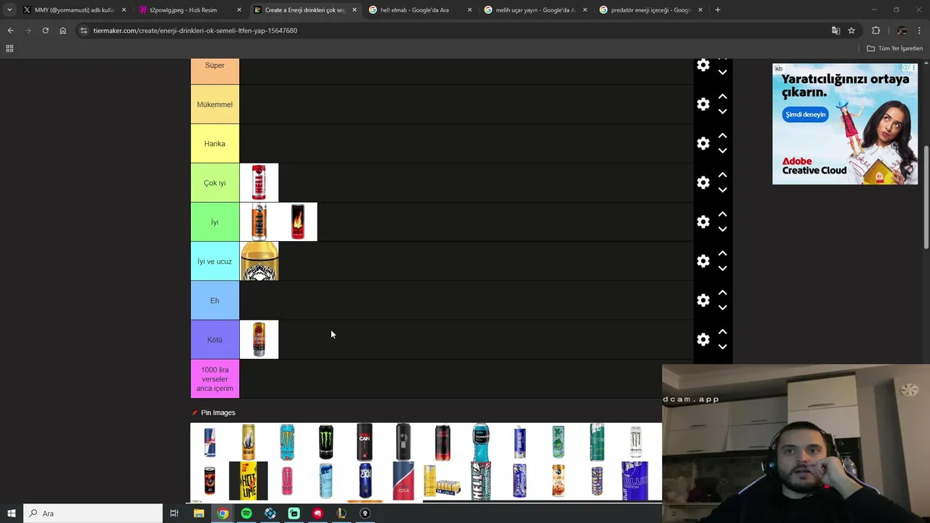Open Tüm Yer İşaretleri bookmarks folder
The height and width of the screenshot is (523, 930).
click(x=894, y=49)
